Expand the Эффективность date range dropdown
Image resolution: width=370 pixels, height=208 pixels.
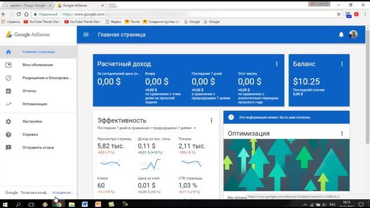pyautogui.click(x=195, y=128)
